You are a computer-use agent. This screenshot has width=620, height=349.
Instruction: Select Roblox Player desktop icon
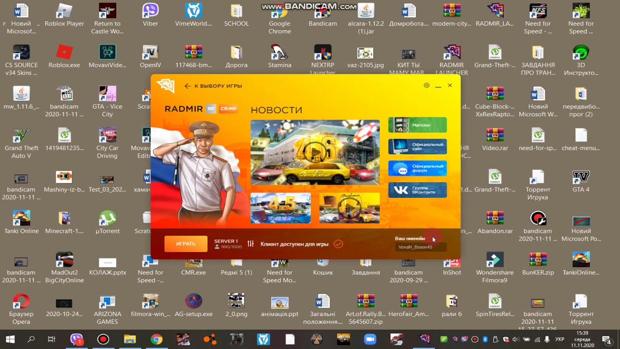tap(64, 16)
